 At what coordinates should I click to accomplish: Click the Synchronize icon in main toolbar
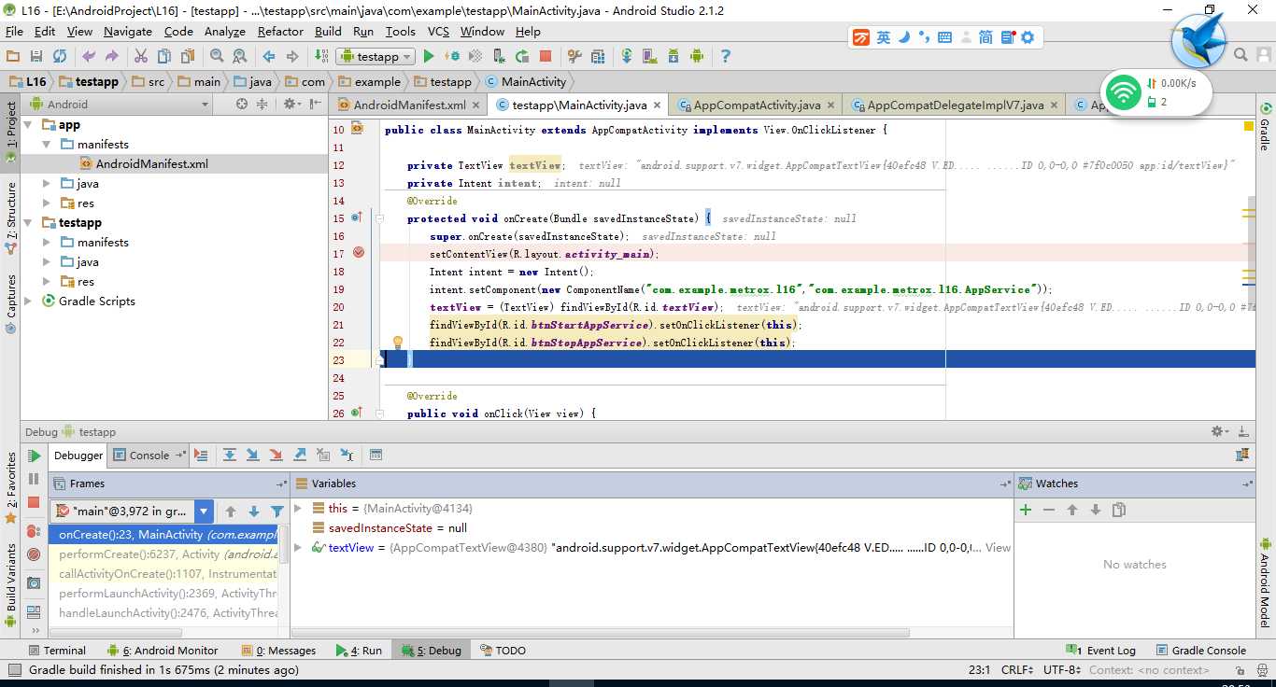60,56
